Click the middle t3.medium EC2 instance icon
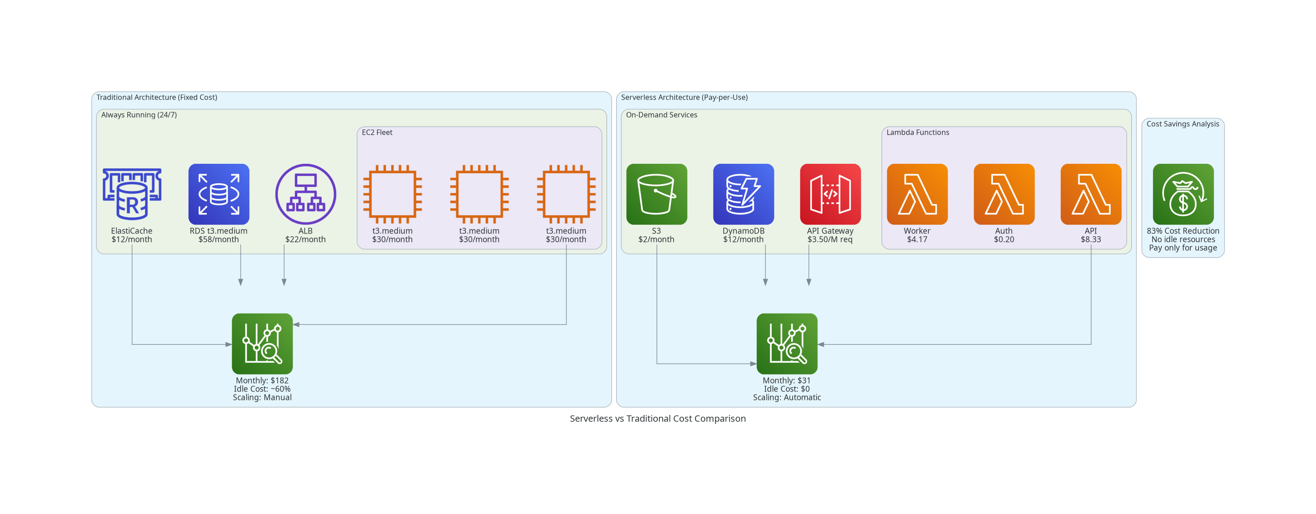Image resolution: width=1316 pixels, height=514 pixels. coord(479,194)
